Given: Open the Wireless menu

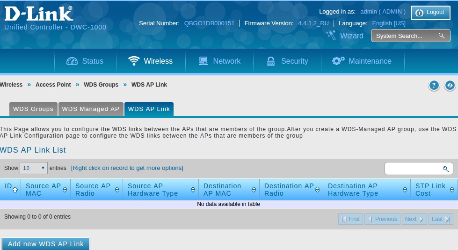Looking at the screenshot, I should [150, 61].
